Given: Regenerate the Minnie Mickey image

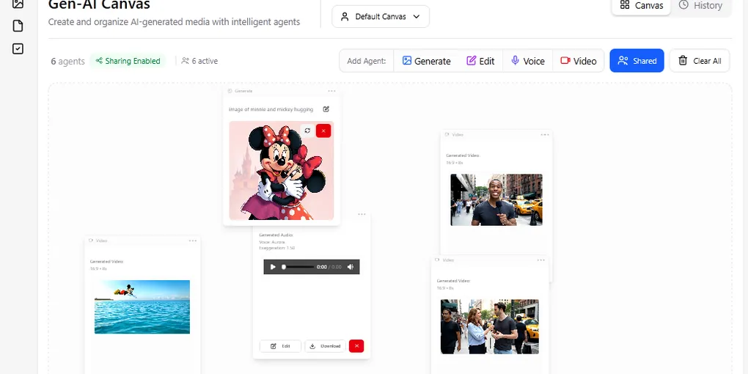Looking at the screenshot, I should pos(307,131).
